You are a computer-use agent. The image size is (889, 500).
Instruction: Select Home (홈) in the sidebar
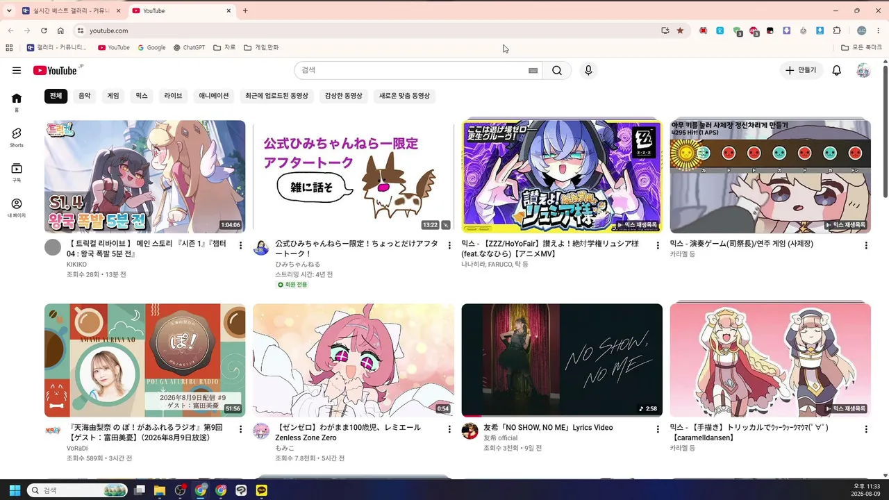(x=17, y=101)
